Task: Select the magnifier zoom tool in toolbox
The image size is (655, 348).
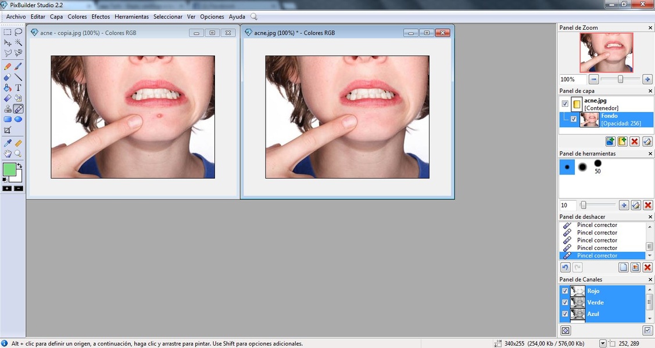Action: pos(19,153)
